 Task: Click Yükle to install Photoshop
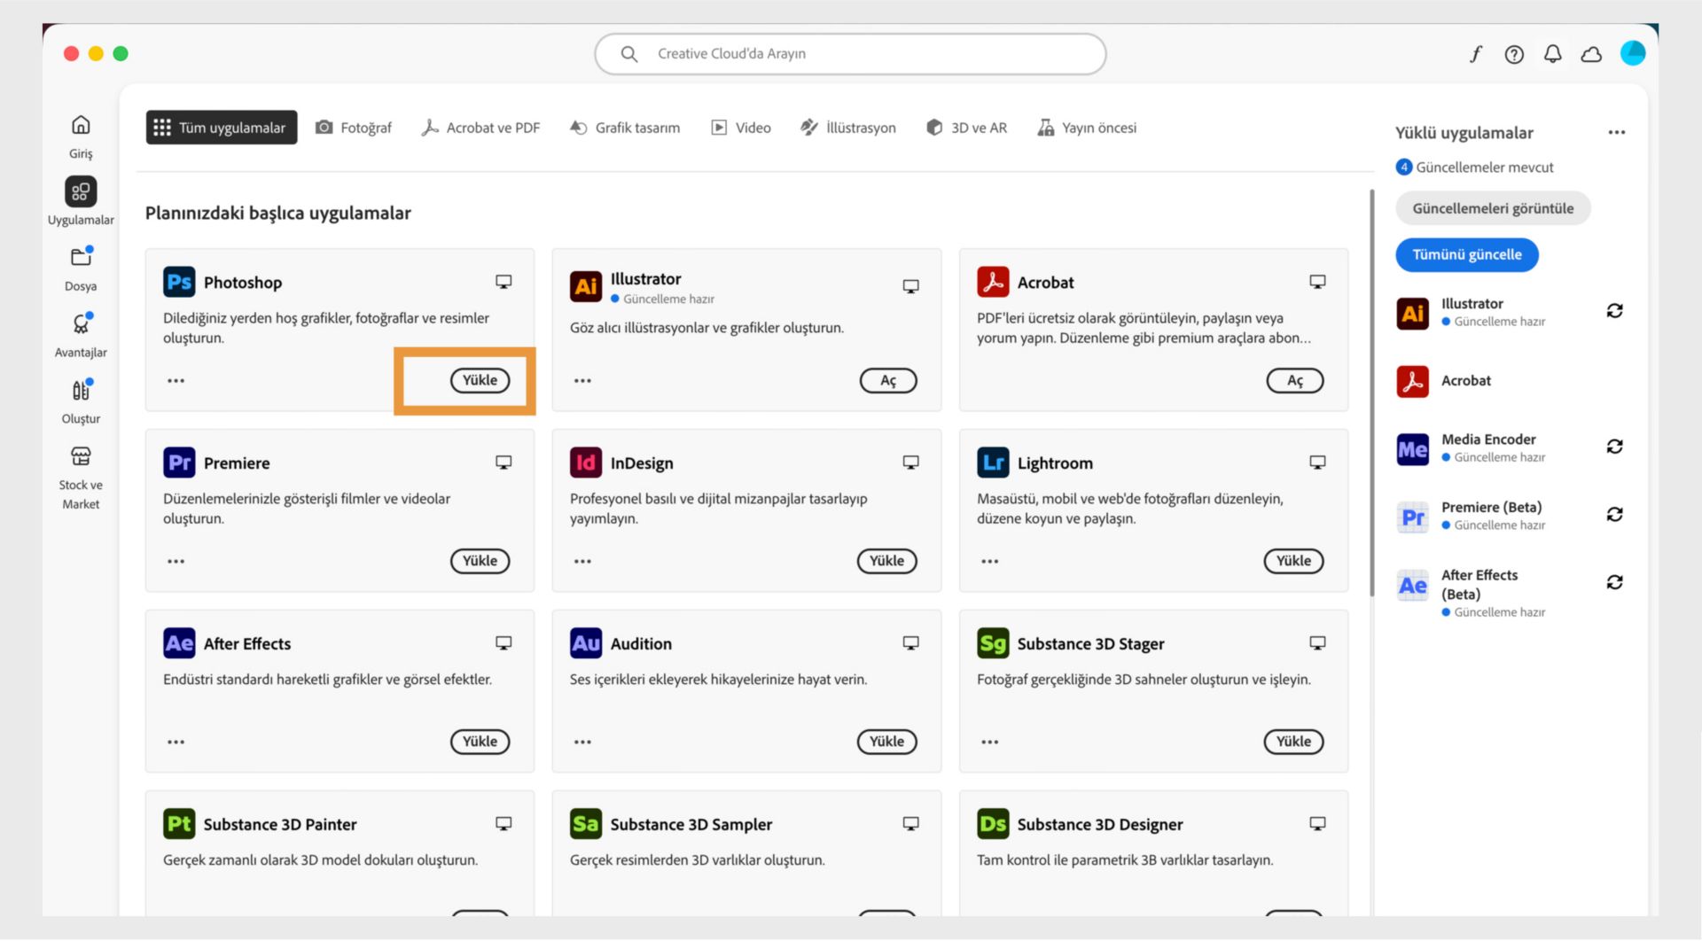pos(480,381)
